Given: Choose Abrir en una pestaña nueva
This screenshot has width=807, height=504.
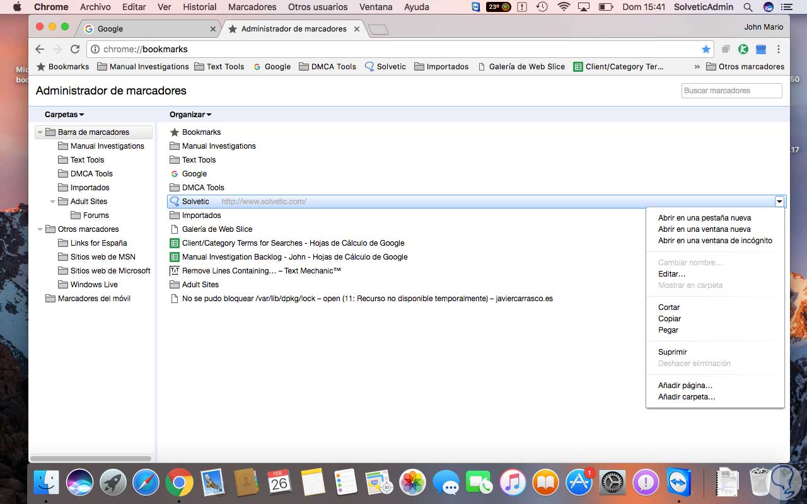Looking at the screenshot, I should coord(704,218).
